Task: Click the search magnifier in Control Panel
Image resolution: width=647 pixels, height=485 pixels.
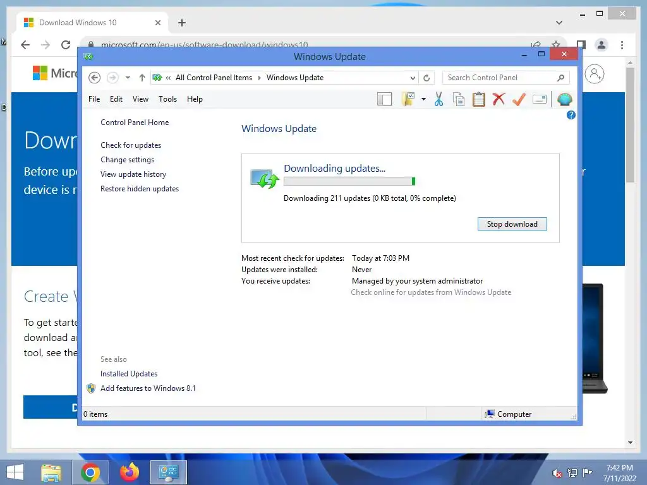Action: tap(560, 78)
